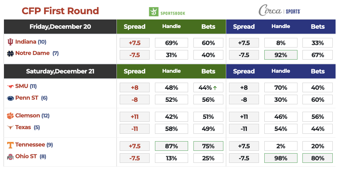Click the Clemson paw logo

tap(10, 116)
